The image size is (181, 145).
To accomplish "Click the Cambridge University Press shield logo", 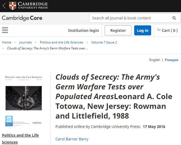I will (x=12, y=6).
